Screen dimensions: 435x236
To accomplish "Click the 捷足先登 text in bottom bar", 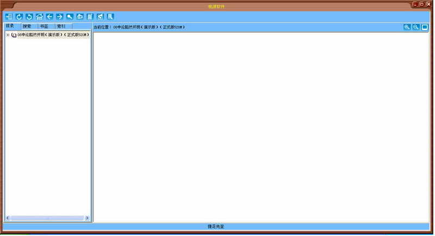I will 216,226.
